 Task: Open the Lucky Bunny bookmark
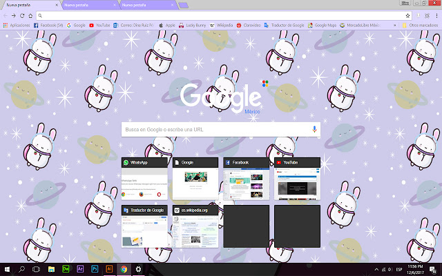[x=192, y=25]
